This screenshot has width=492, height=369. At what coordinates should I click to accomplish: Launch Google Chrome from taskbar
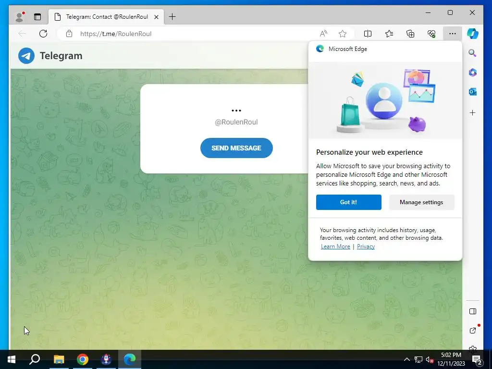pyautogui.click(x=83, y=359)
